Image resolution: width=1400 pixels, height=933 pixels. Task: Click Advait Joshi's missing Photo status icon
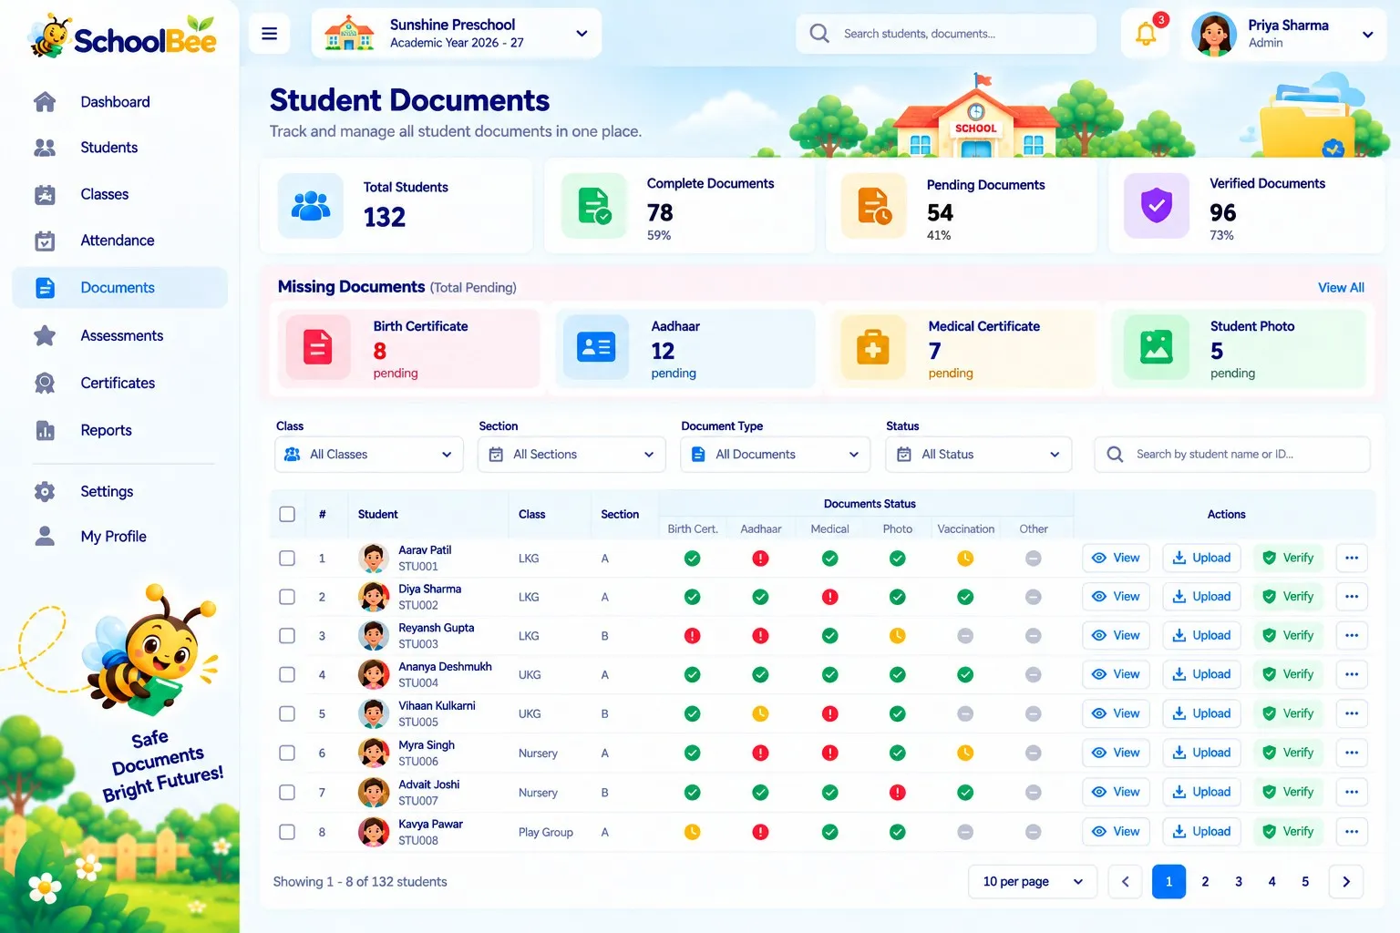[x=898, y=793]
